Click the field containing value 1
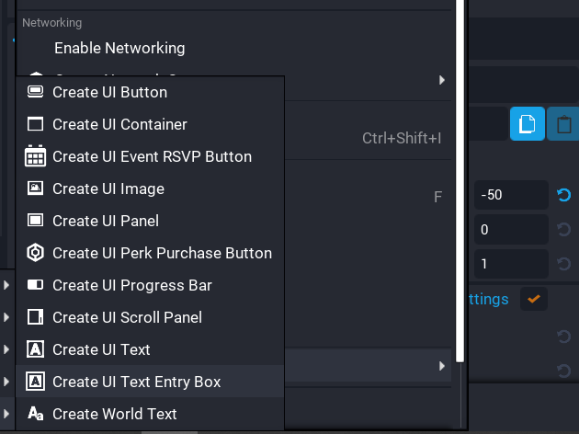The height and width of the screenshot is (434, 579). click(x=511, y=264)
